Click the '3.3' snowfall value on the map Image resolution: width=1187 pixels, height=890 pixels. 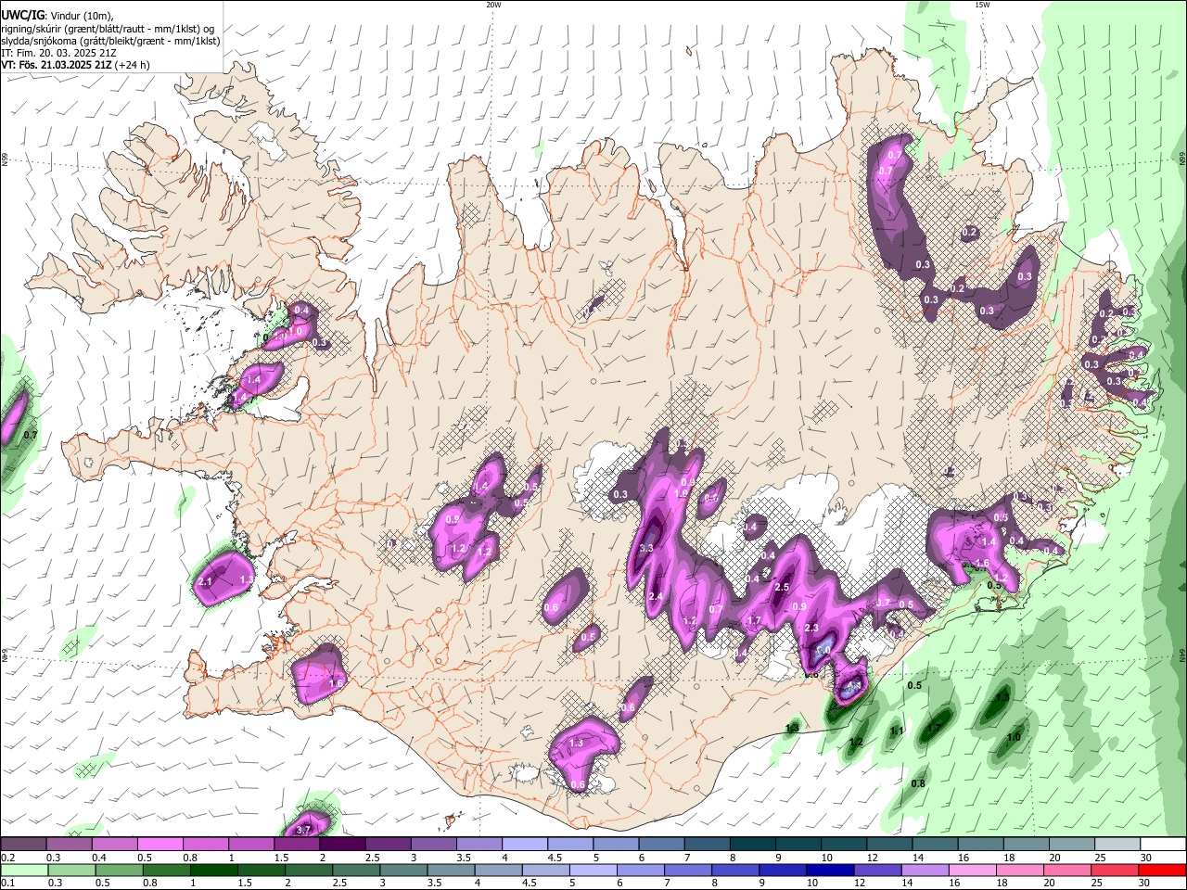coord(647,548)
